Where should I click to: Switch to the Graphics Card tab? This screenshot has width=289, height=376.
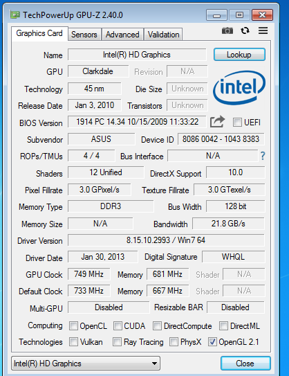click(x=39, y=33)
